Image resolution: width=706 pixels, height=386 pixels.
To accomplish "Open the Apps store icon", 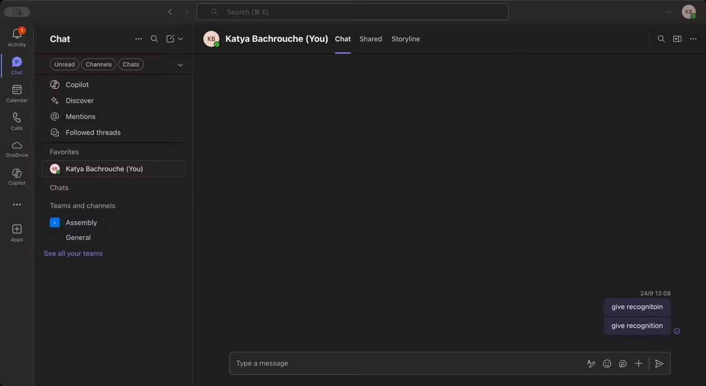I will coord(17,233).
